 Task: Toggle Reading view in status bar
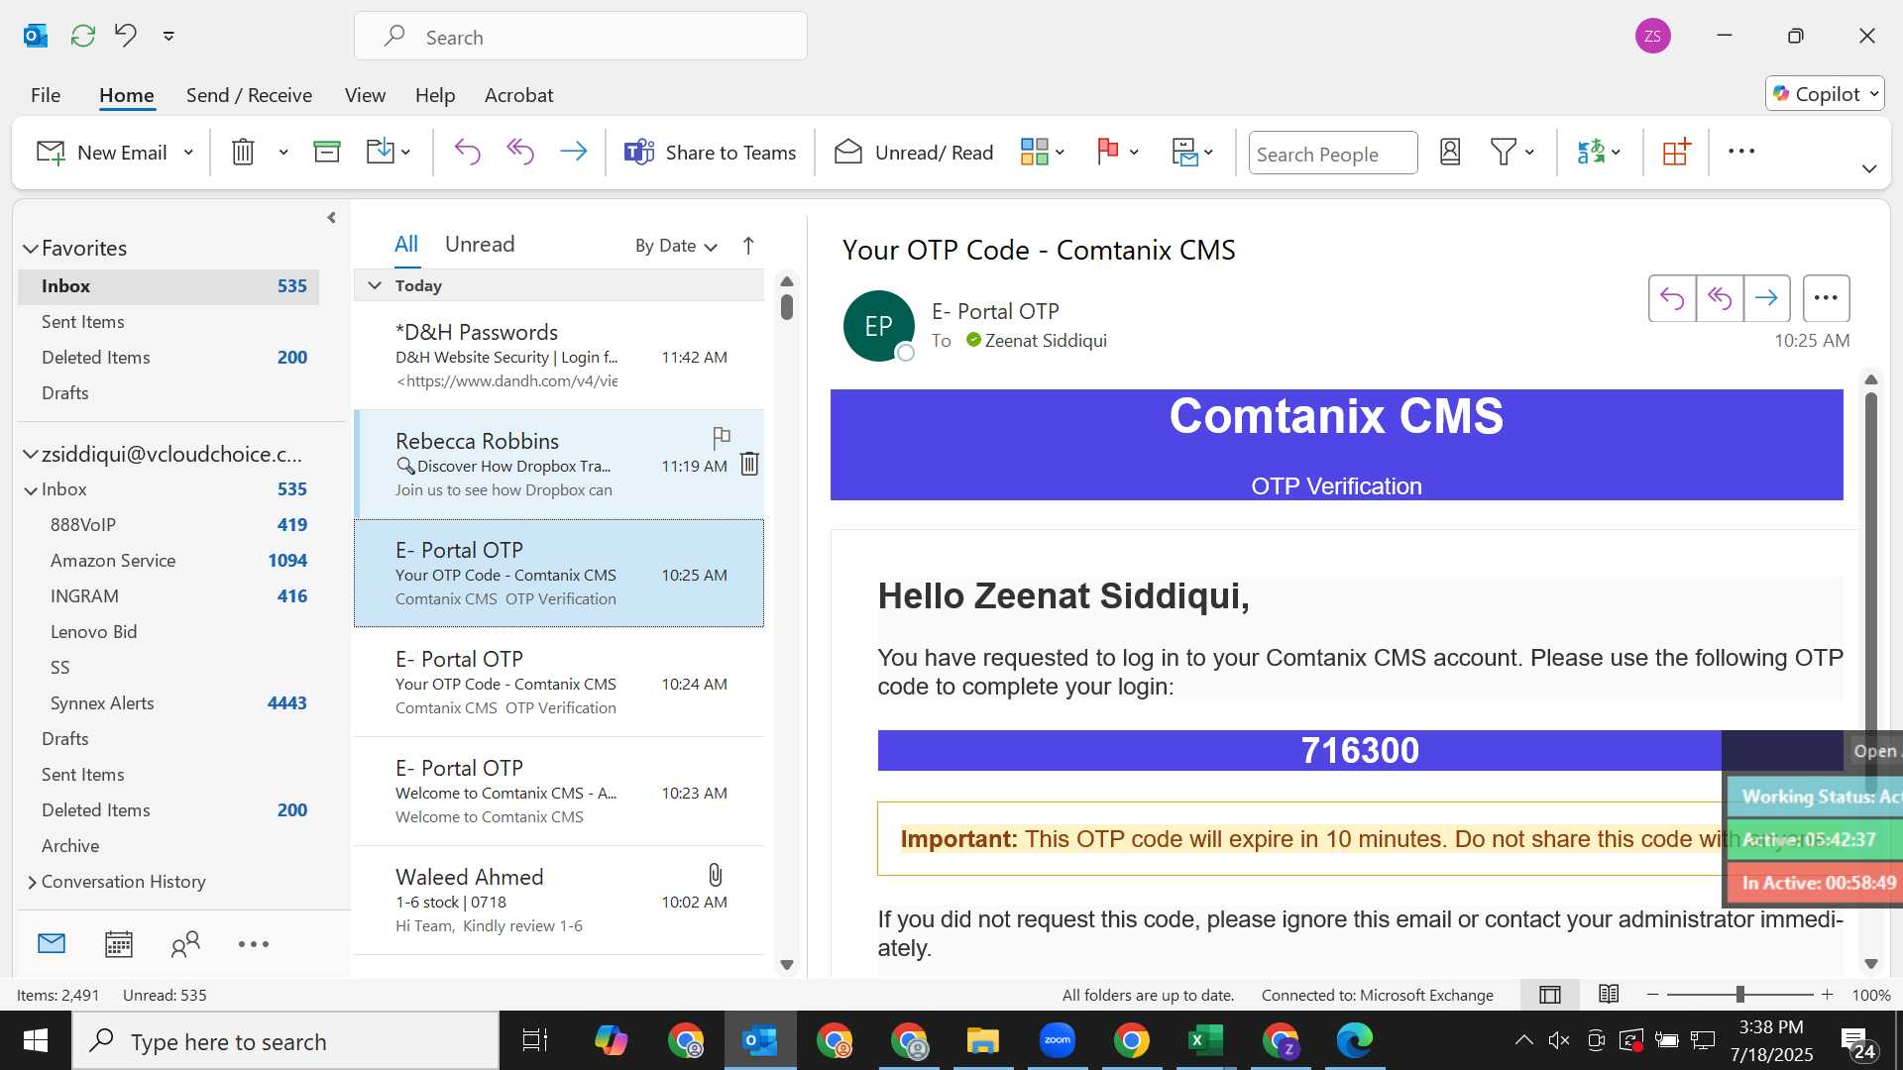(x=1609, y=994)
